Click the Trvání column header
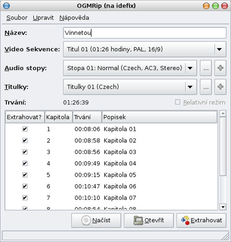231x242 pixels. (87, 117)
